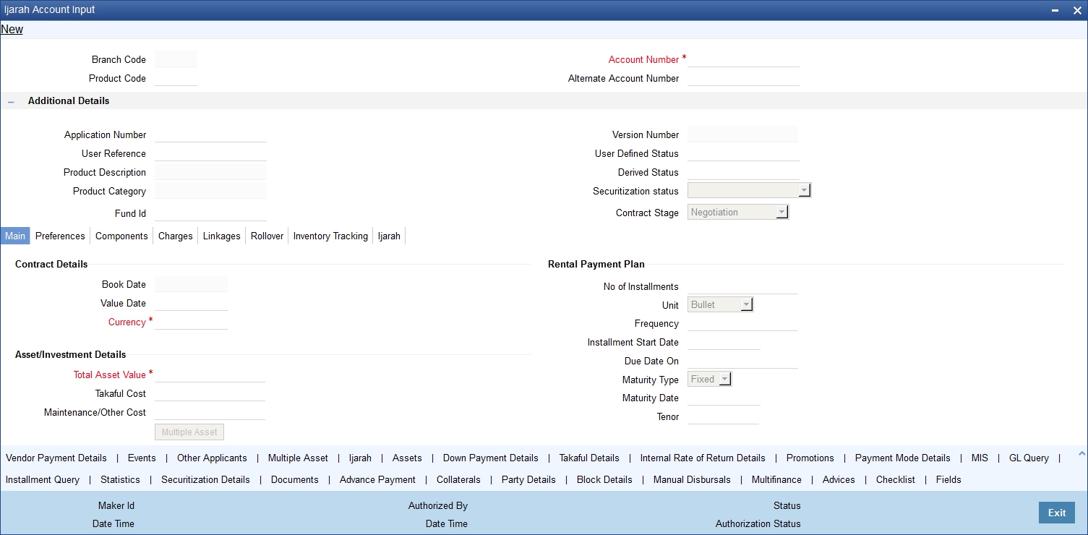
Task: Open the Multiple Asset bottom link
Action: [x=298, y=458]
